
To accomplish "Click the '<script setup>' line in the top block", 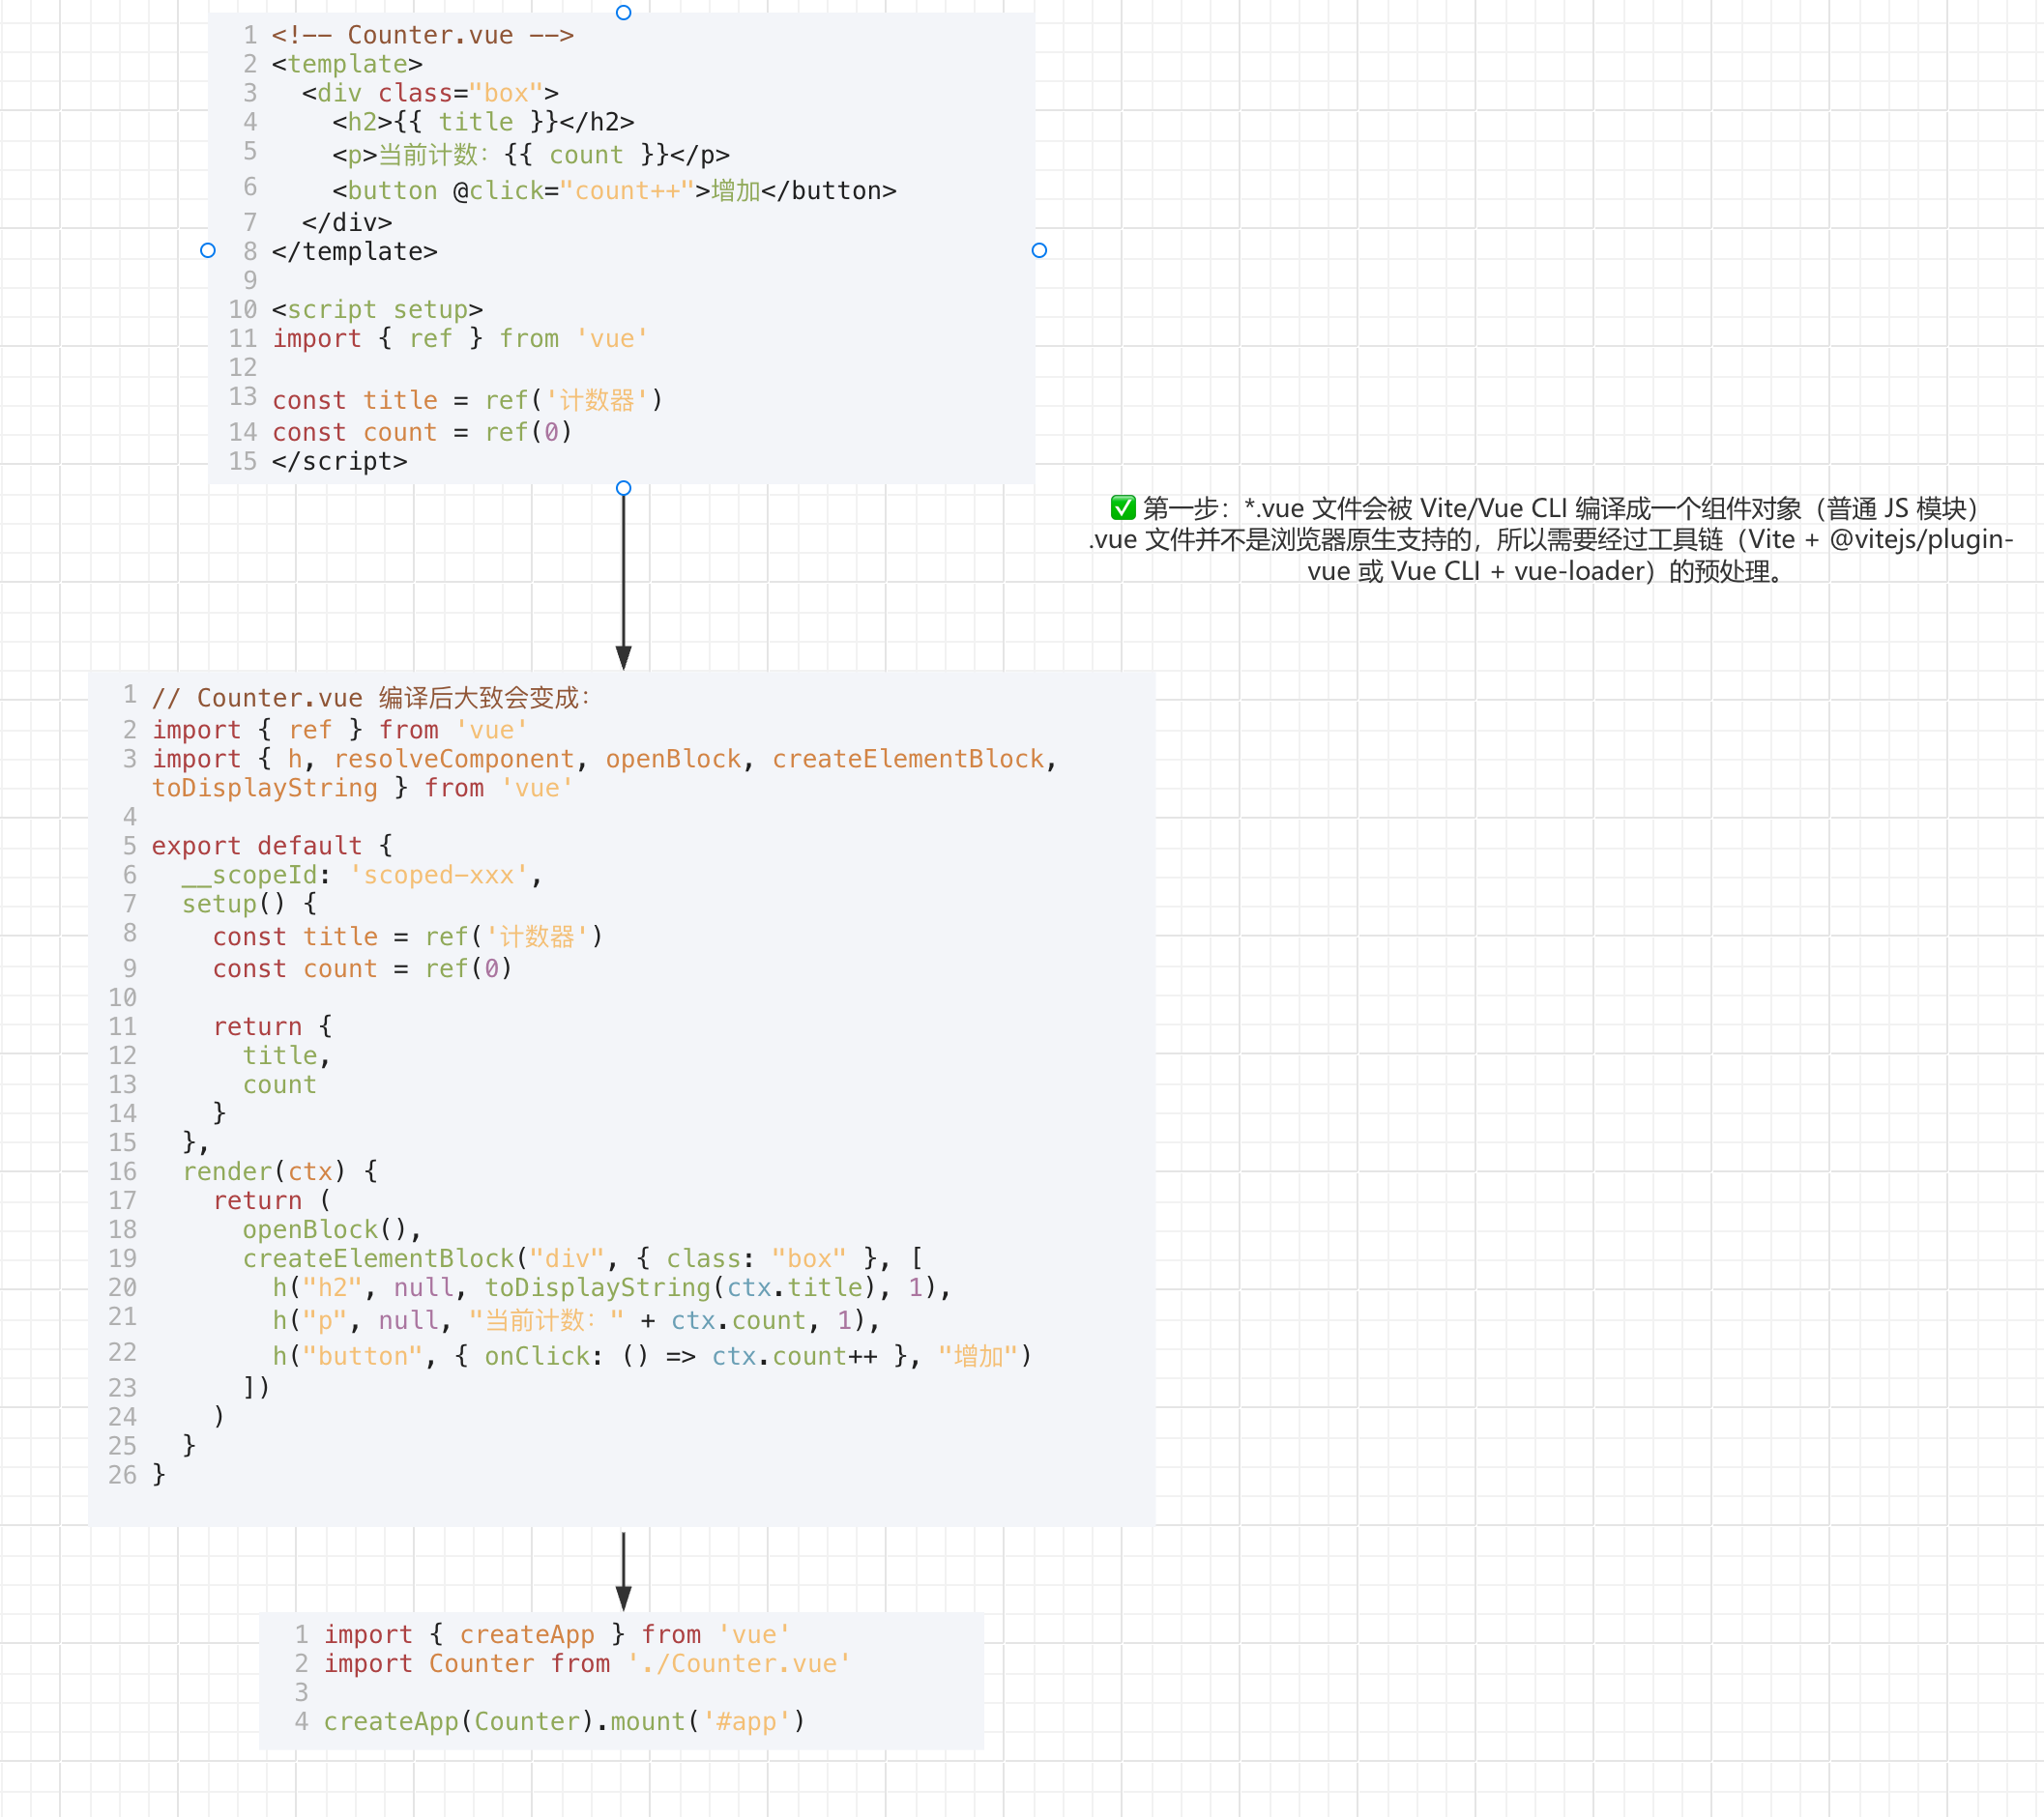I will (377, 310).
